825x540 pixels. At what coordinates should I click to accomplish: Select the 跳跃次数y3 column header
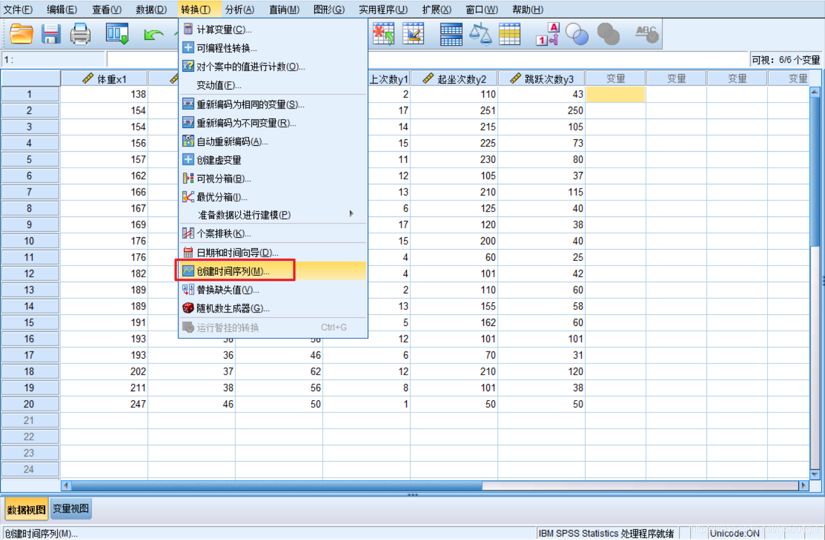[x=542, y=79]
